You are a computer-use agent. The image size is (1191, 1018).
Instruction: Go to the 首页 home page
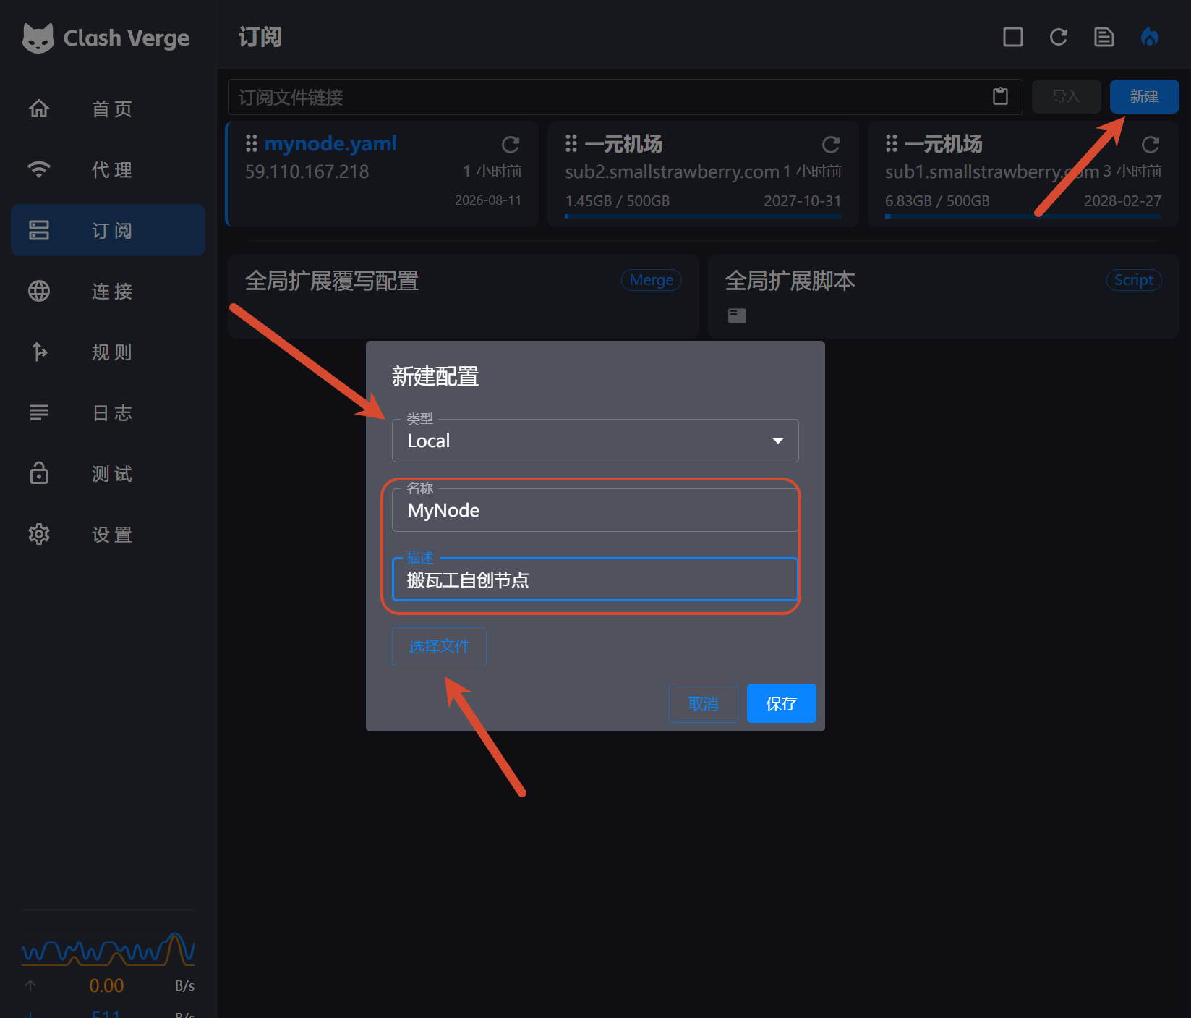tap(108, 109)
